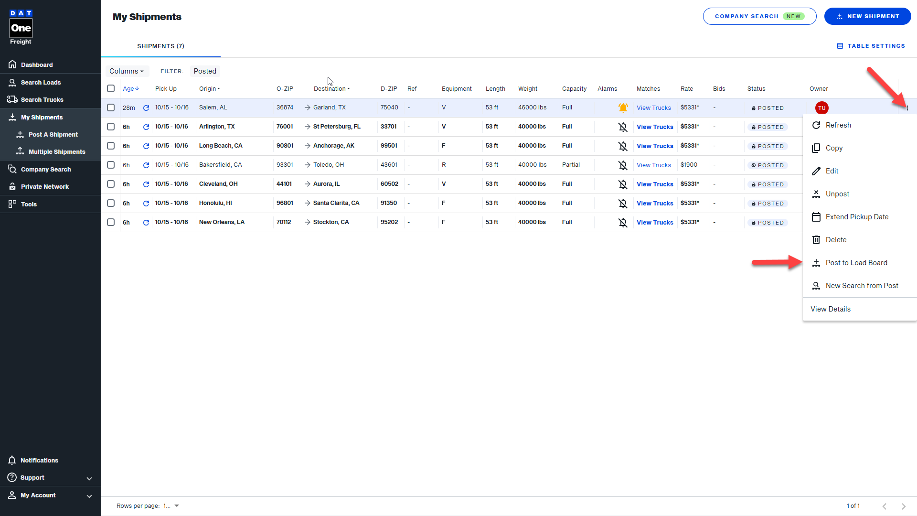Select the checkbox for the Long Beach, CA shipment

tap(111, 146)
